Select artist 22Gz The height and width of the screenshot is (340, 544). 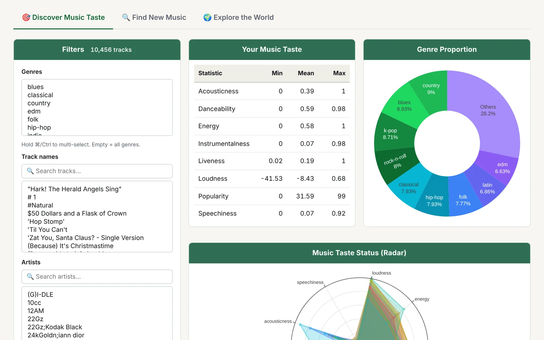[97, 319]
